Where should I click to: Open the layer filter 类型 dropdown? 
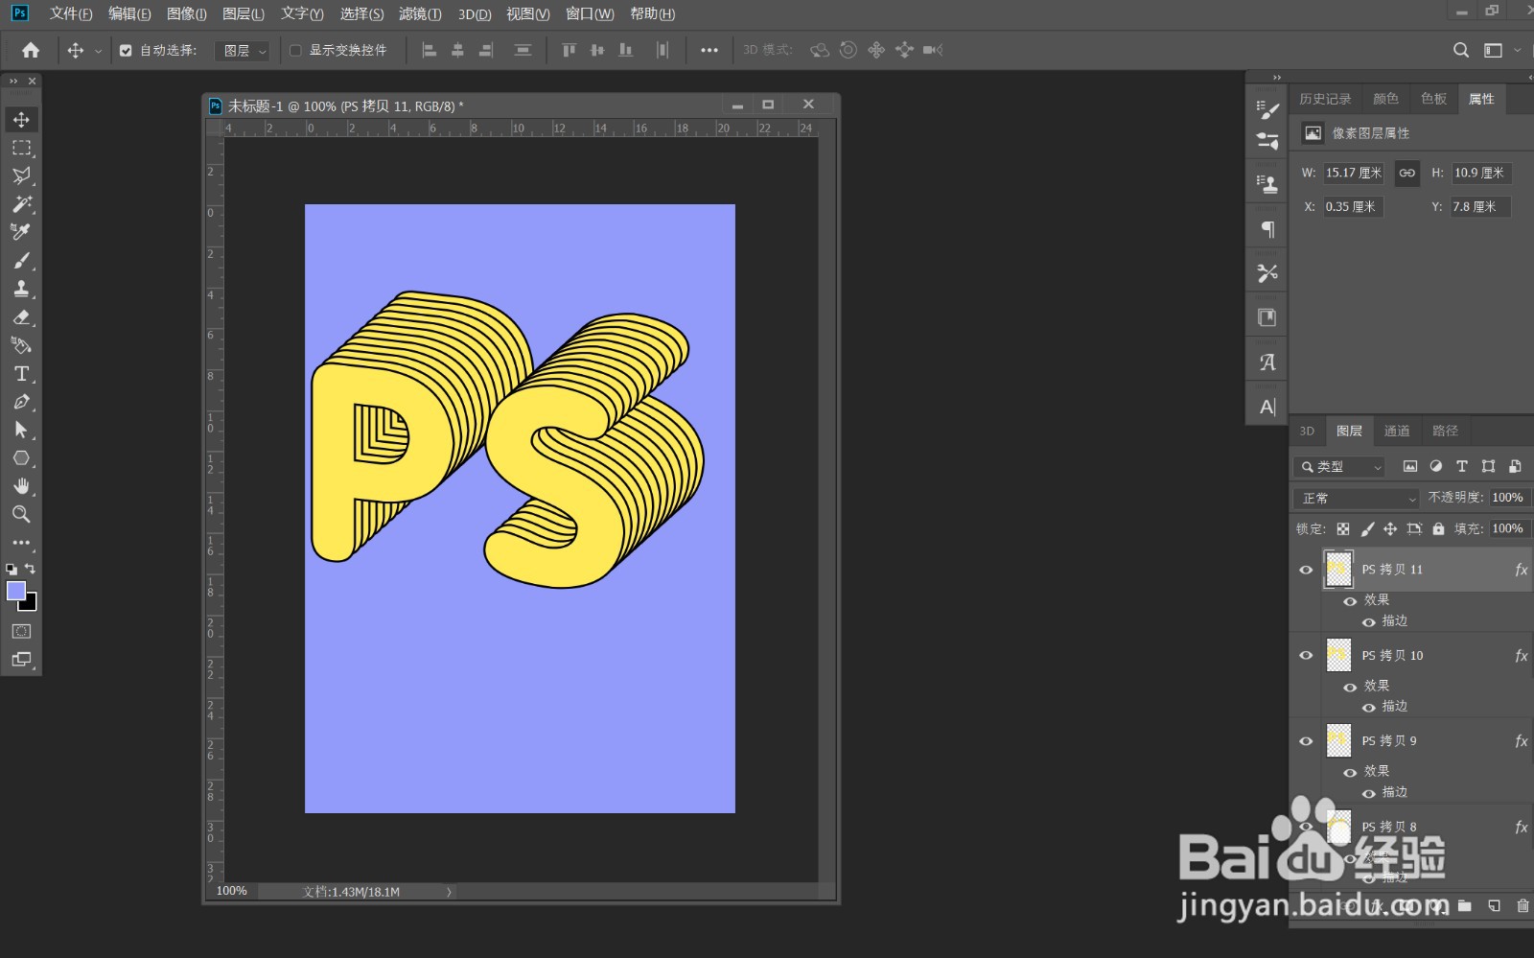coord(1339,467)
